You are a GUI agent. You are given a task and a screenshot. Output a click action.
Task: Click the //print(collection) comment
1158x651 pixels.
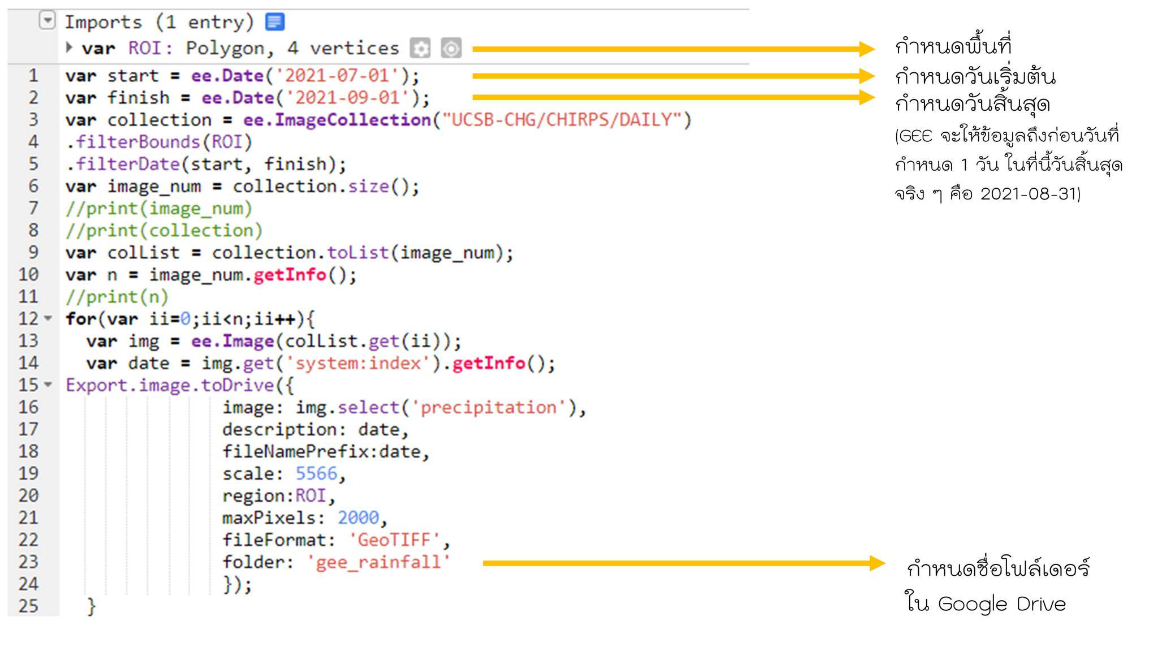[x=164, y=231]
